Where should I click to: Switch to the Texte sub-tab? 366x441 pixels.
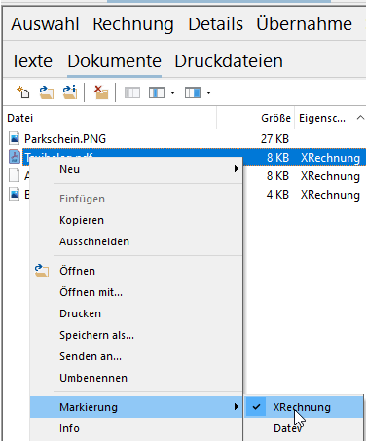pyautogui.click(x=31, y=61)
